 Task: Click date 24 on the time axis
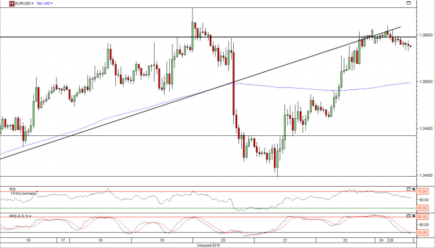tap(382, 241)
